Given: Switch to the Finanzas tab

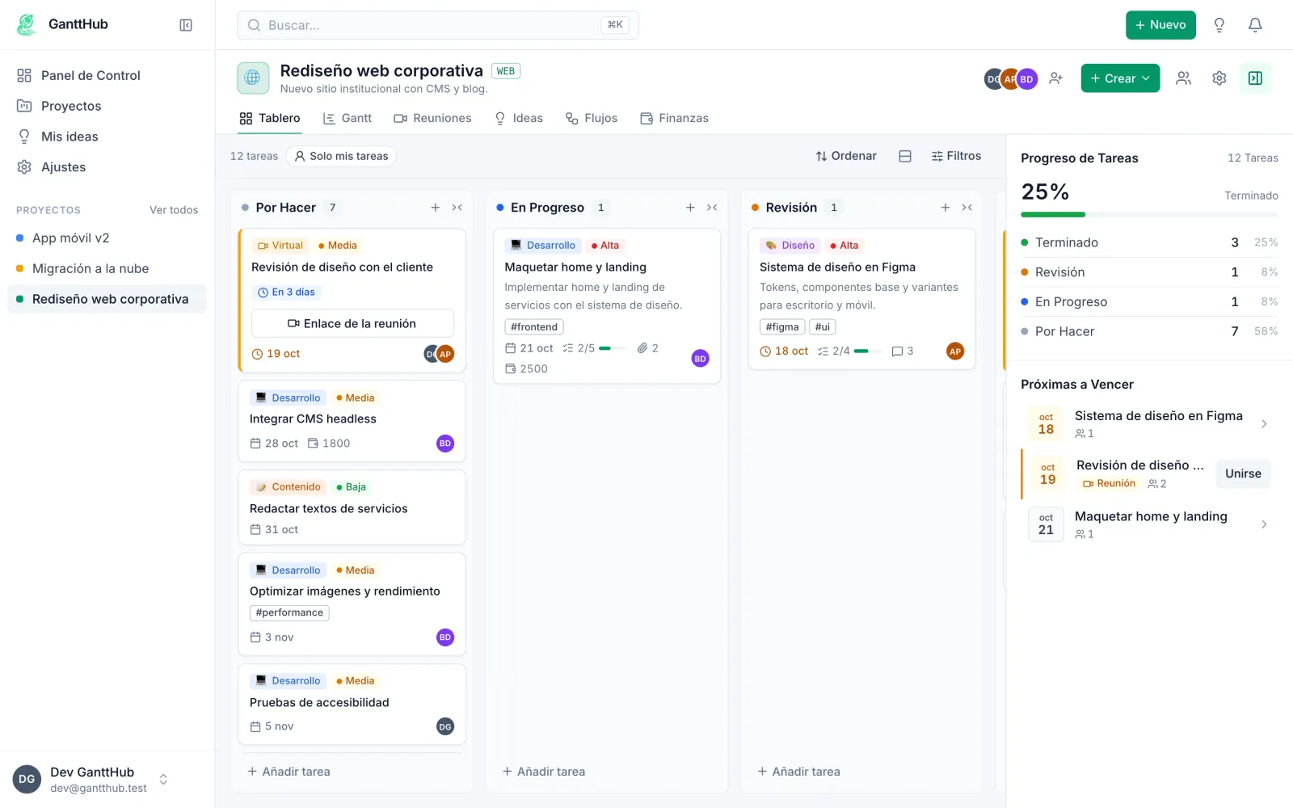Looking at the screenshot, I should click(674, 118).
